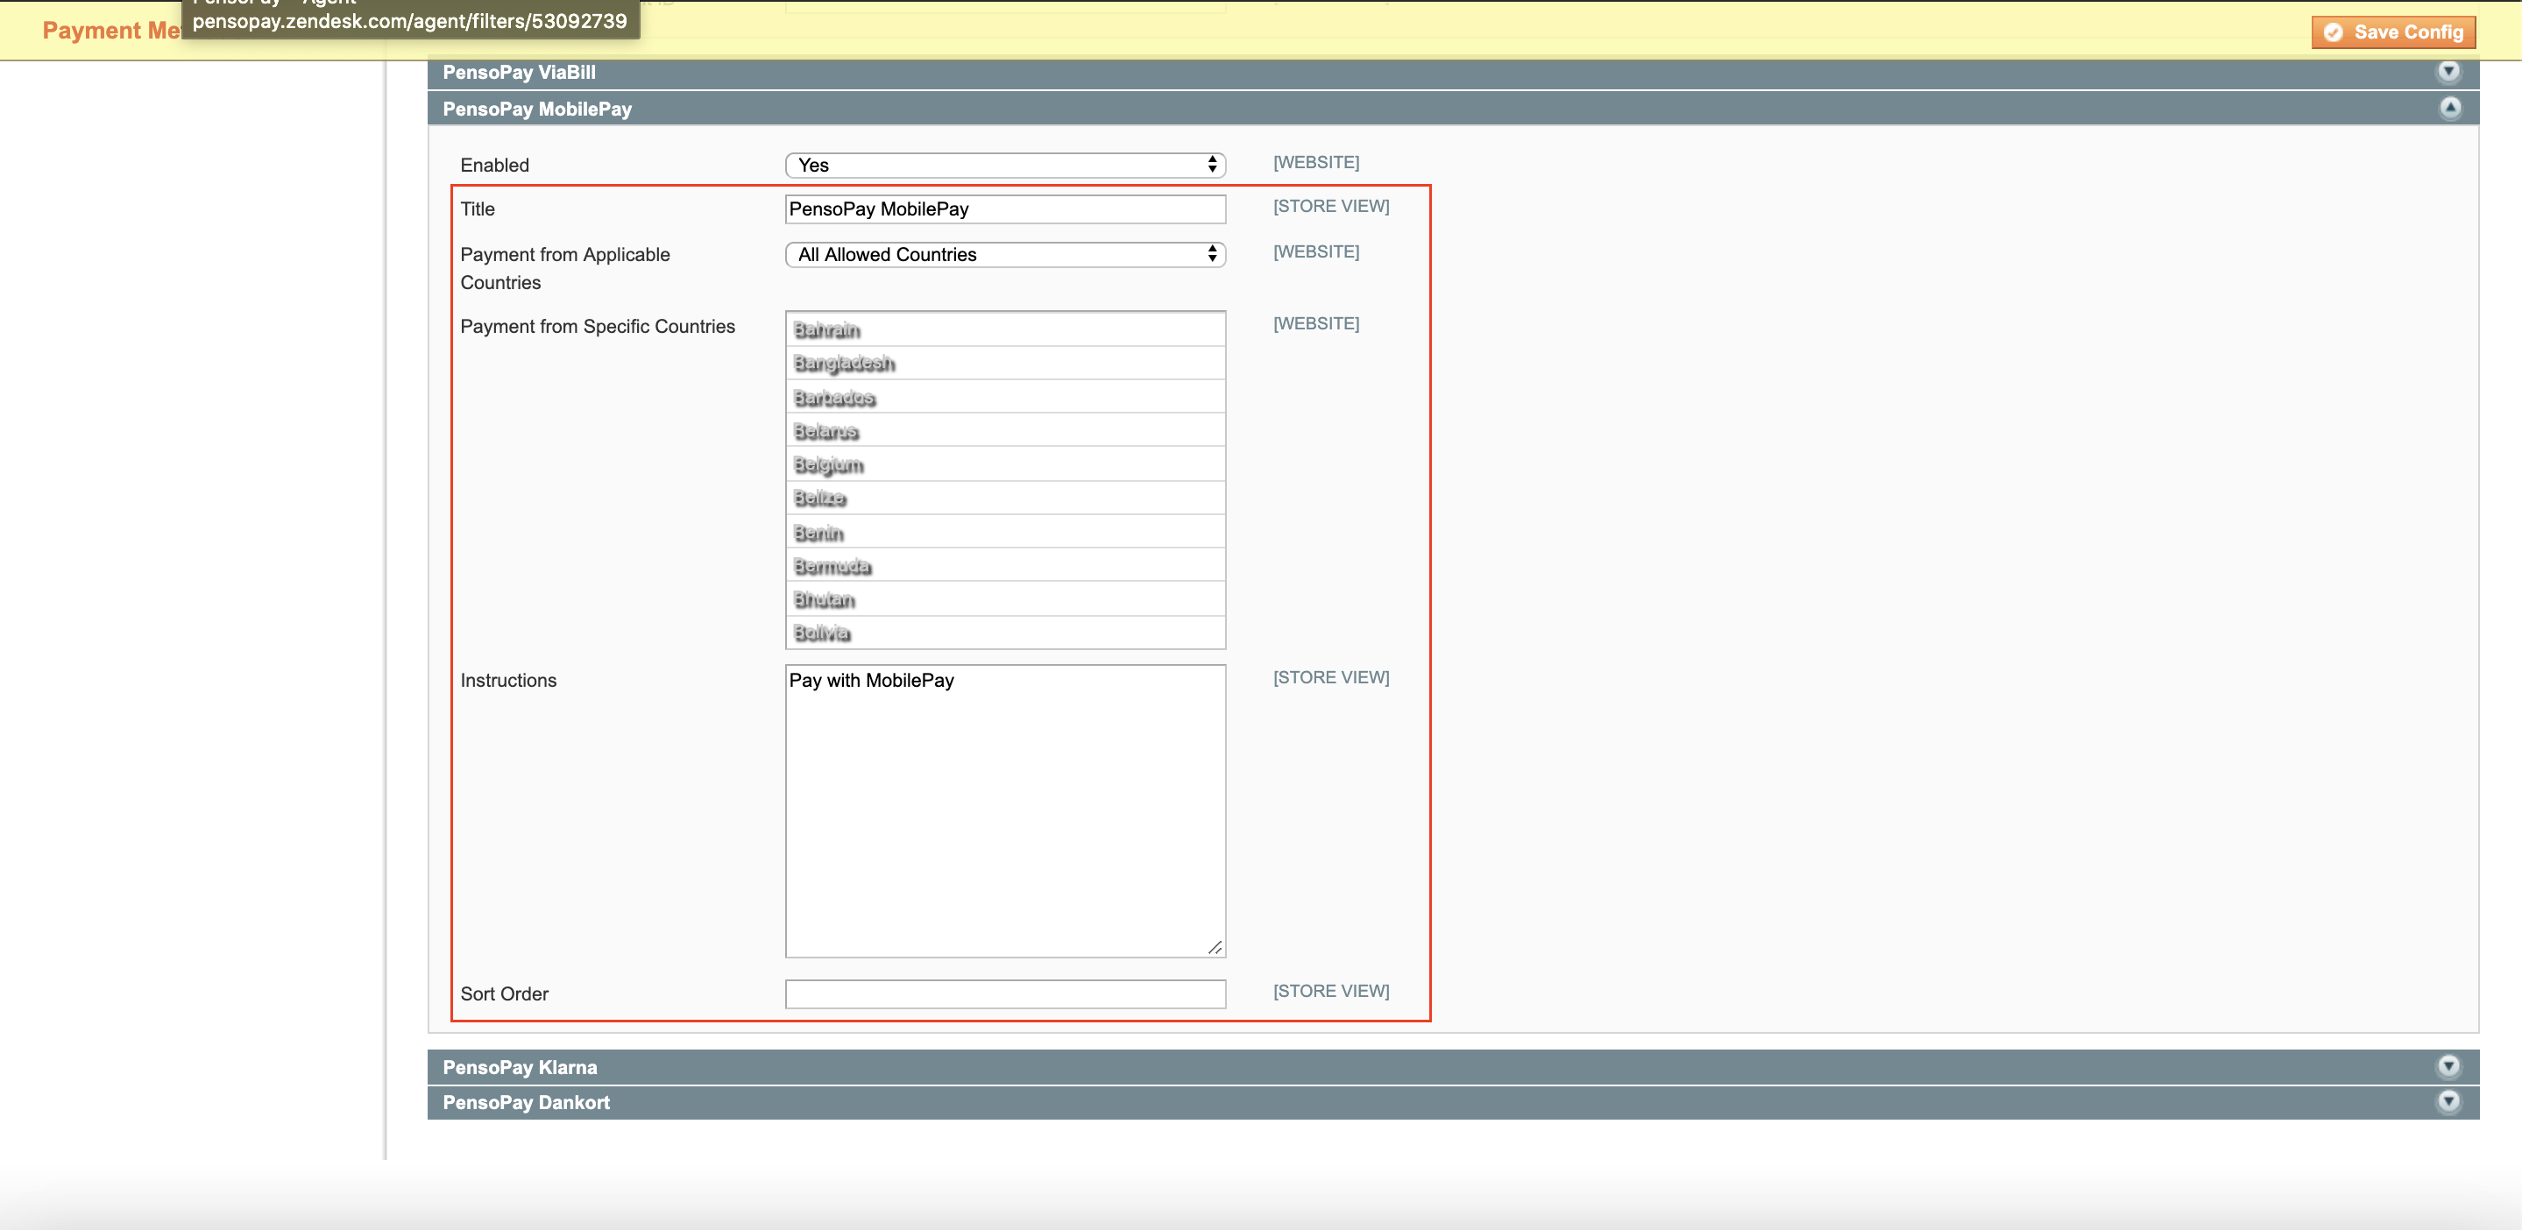The height and width of the screenshot is (1230, 2522).
Task: Click the STORE VIEW scope label beside Instructions
Action: point(1330,677)
